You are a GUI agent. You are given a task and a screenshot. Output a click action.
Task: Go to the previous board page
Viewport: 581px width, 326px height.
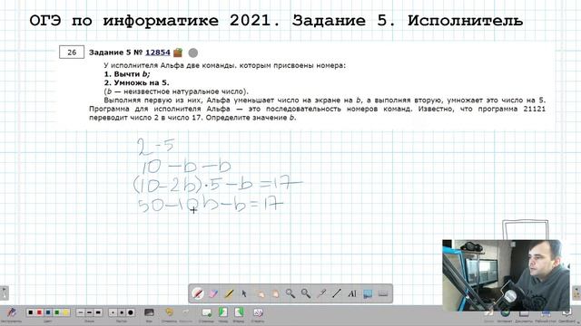coord(223,312)
